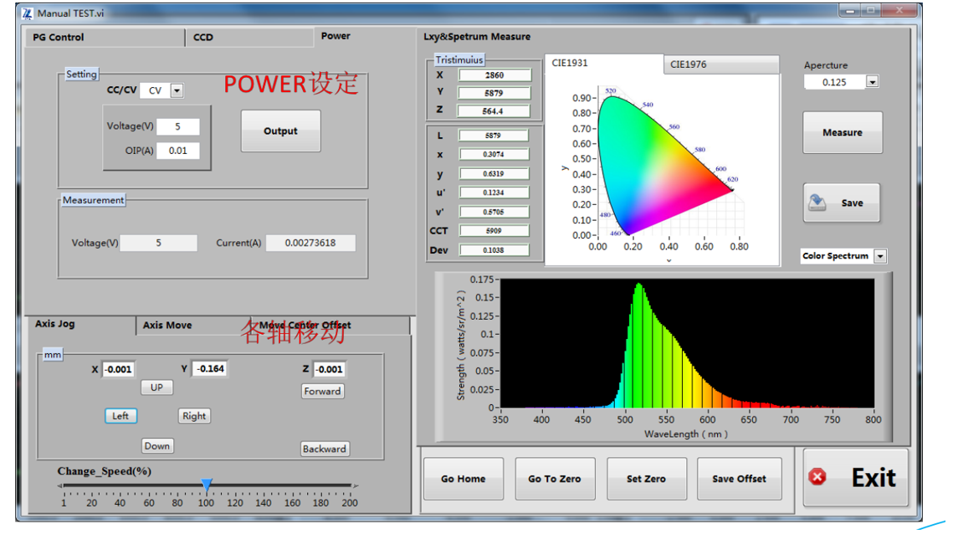
Task: Open the Color Spectrum dropdown
Action: (880, 256)
